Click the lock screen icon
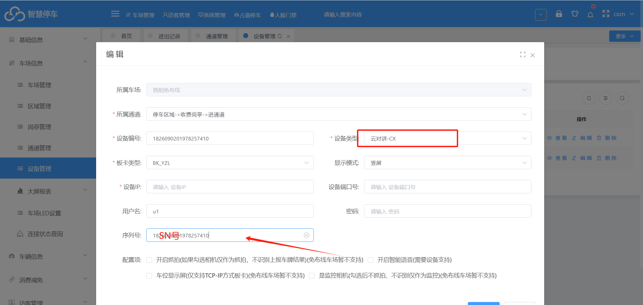Viewport: 643px width, 305px height. point(559,14)
